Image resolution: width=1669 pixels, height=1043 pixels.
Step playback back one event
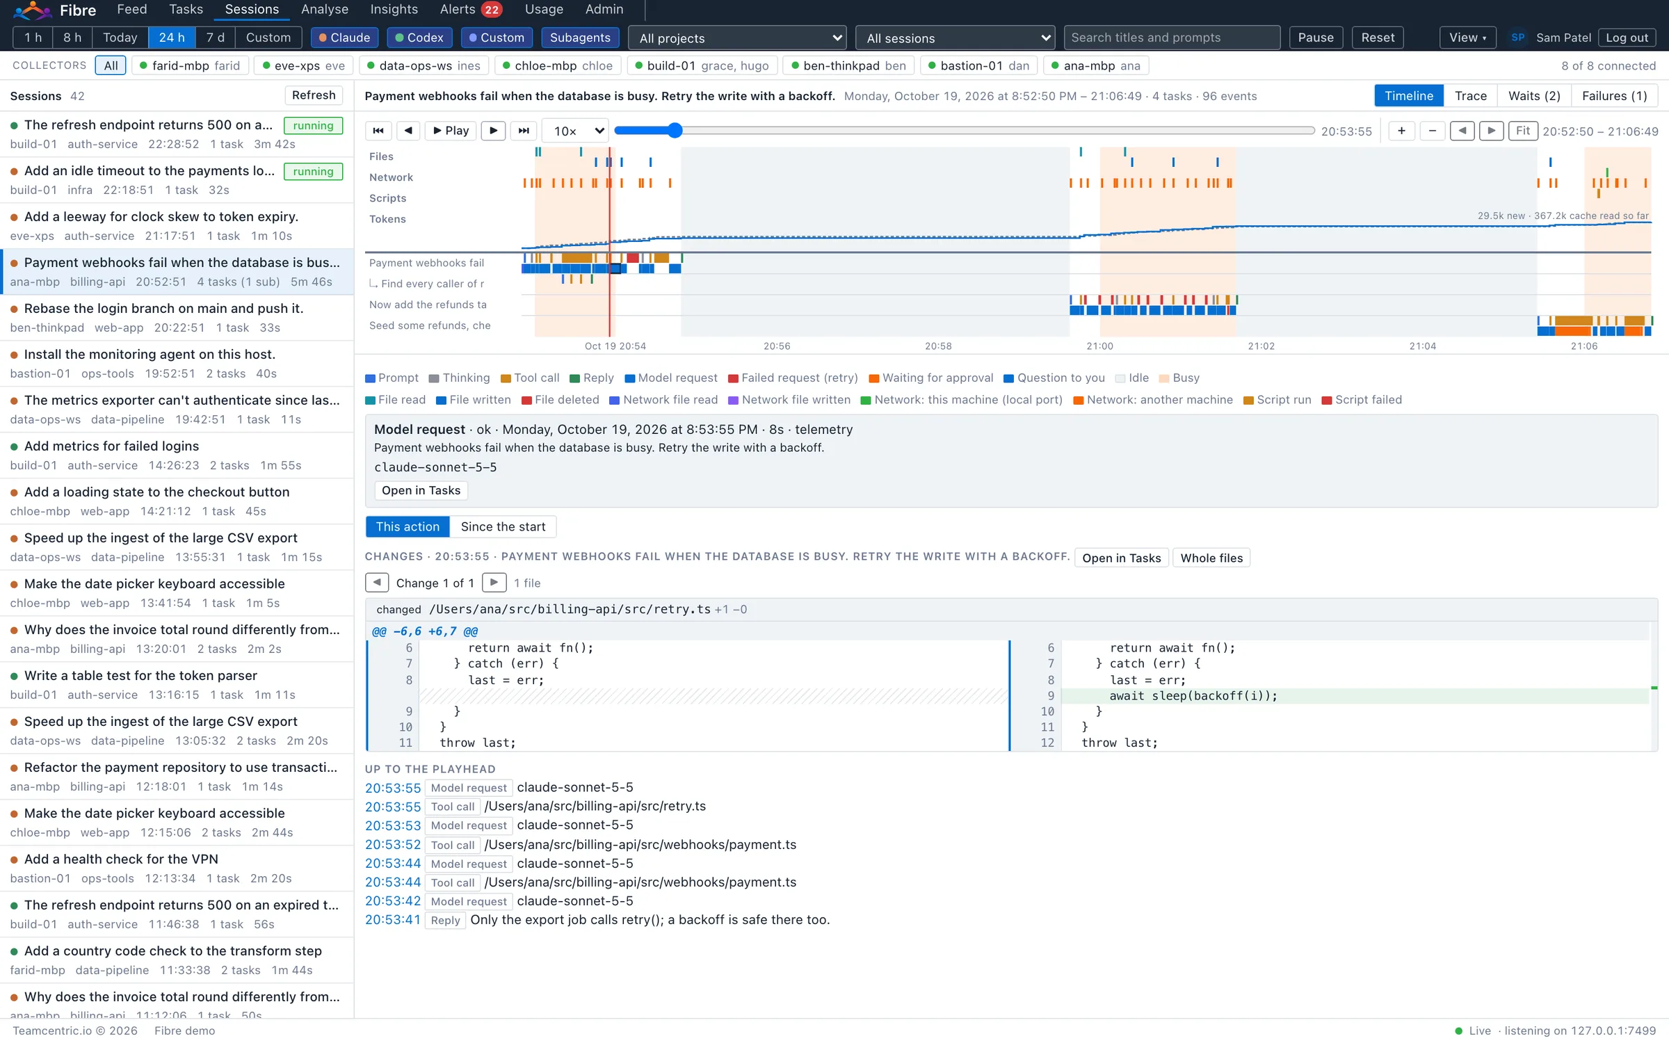tap(408, 131)
